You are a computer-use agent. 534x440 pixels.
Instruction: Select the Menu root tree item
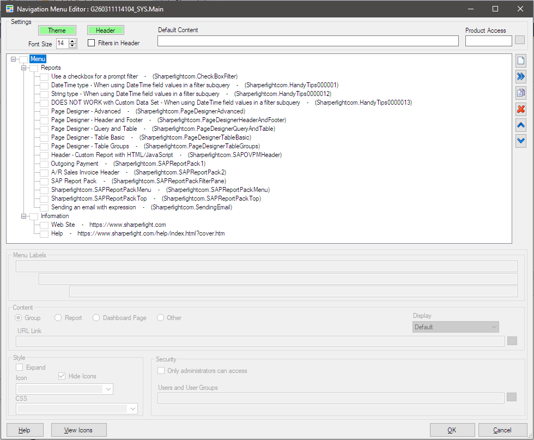coord(38,59)
